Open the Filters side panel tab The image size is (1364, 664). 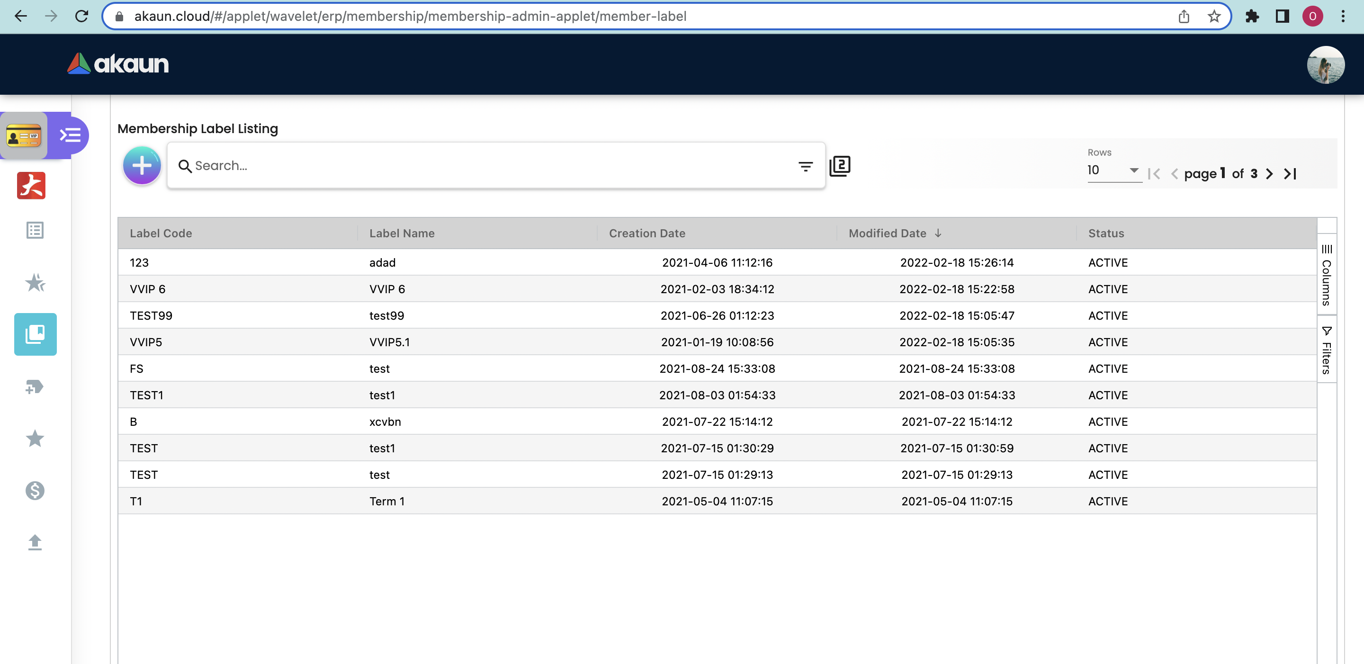click(1326, 350)
